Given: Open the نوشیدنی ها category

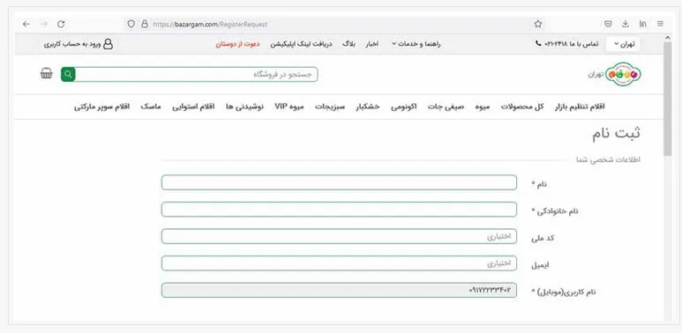Looking at the screenshot, I should point(244,107).
